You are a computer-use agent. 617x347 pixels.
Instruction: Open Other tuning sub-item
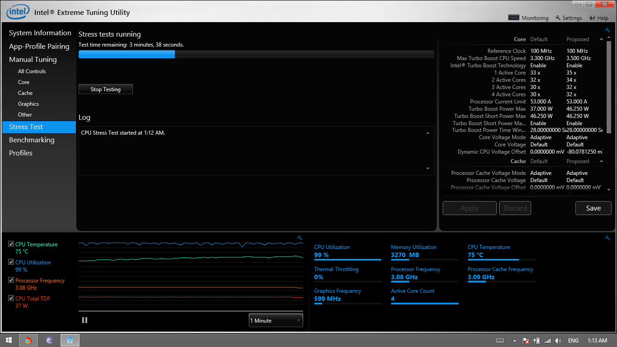coord(25,115)
